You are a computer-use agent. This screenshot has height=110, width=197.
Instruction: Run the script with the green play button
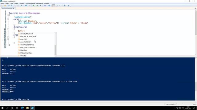(34, 5)
